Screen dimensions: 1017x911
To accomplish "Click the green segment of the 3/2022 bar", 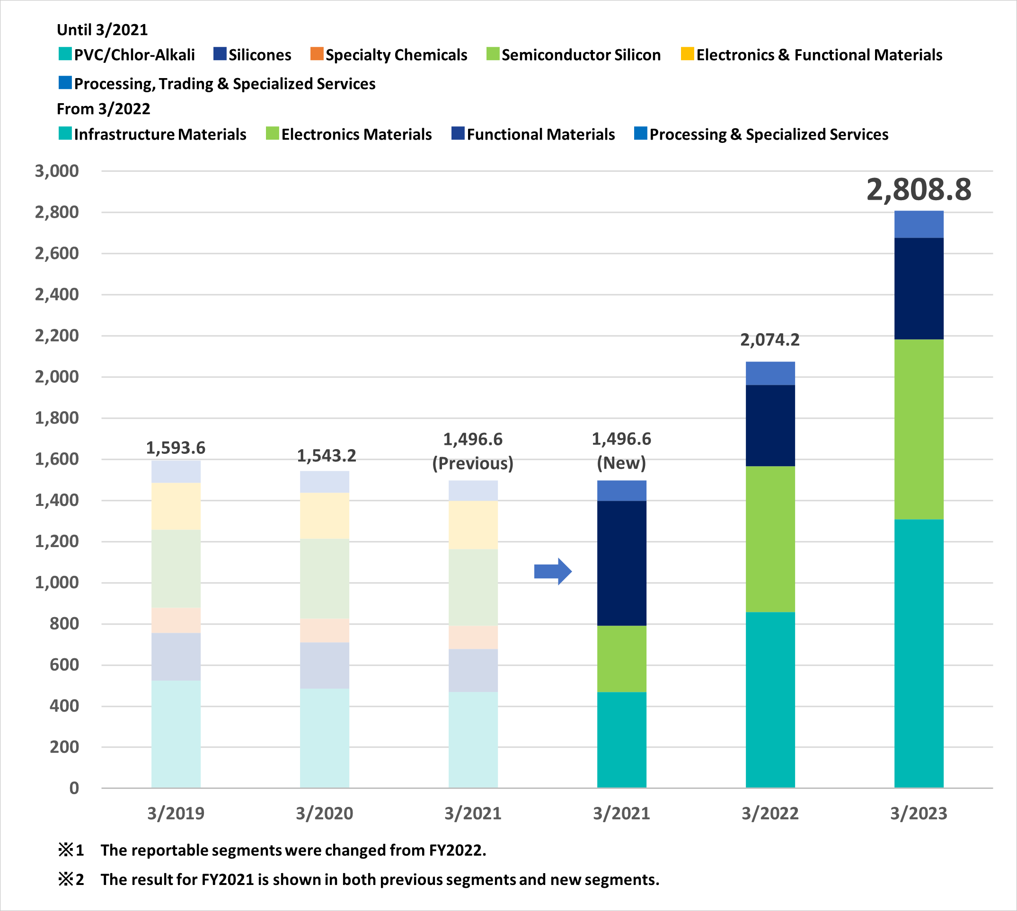I will click(770, 539).
